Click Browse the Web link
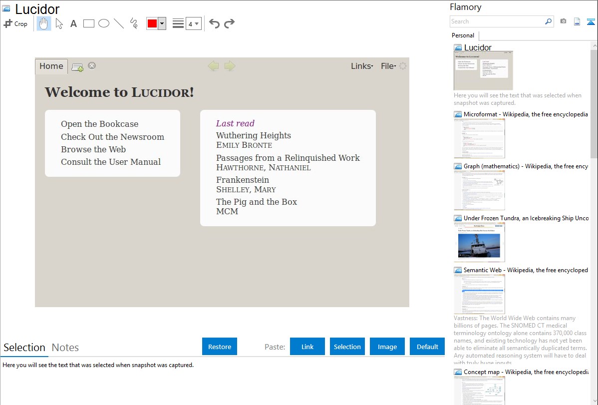This screenshot has height=405, width=598. (x=93, y=149)
